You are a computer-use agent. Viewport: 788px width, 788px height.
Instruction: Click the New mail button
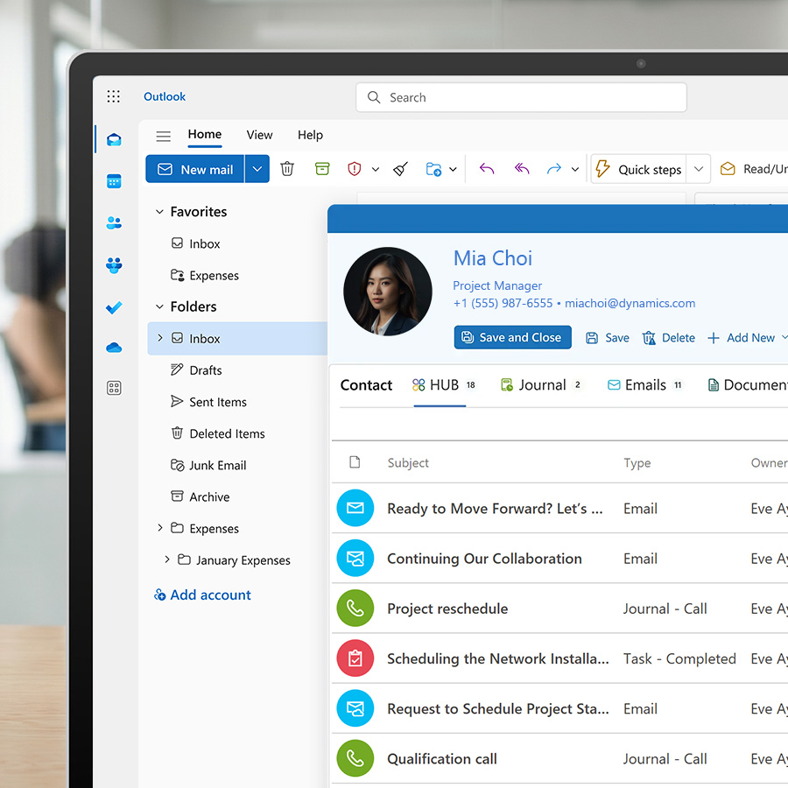point(195,169)
